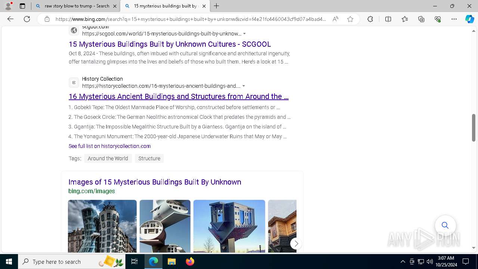Open Copilot sidebar icon

[469, 19]
